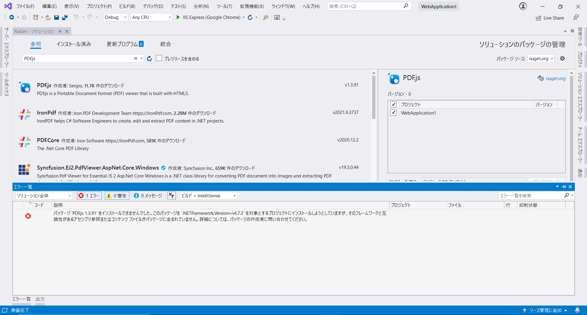Image resolution: width=587 pixels, height=315 pixels.
Task: Follow the nuget.org link in package details
Action: (x=556, y=78)
